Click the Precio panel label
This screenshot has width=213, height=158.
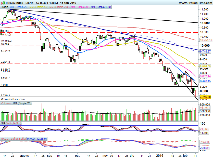click(x=5, y=7)
